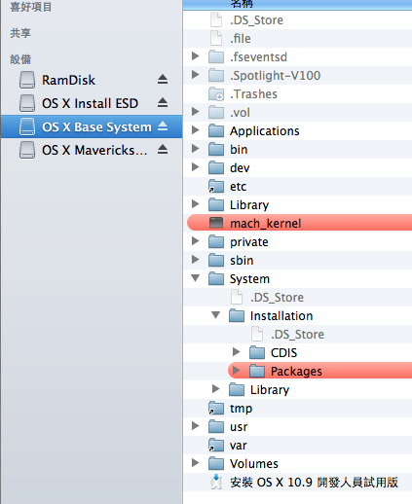Select OS X Install ESD in sidebar
Screen dimensions: 412x504
(90, 103)
